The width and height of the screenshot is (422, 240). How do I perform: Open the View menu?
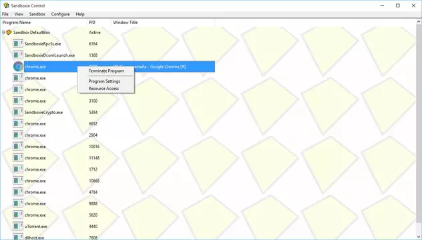[x=19, y=14]
